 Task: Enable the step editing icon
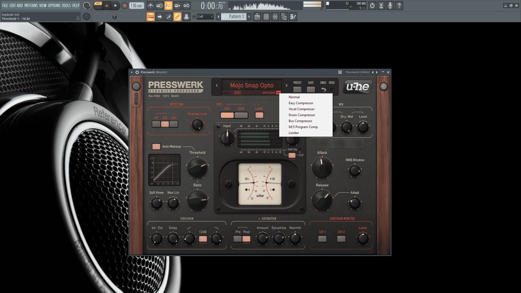tap(169, 17)
